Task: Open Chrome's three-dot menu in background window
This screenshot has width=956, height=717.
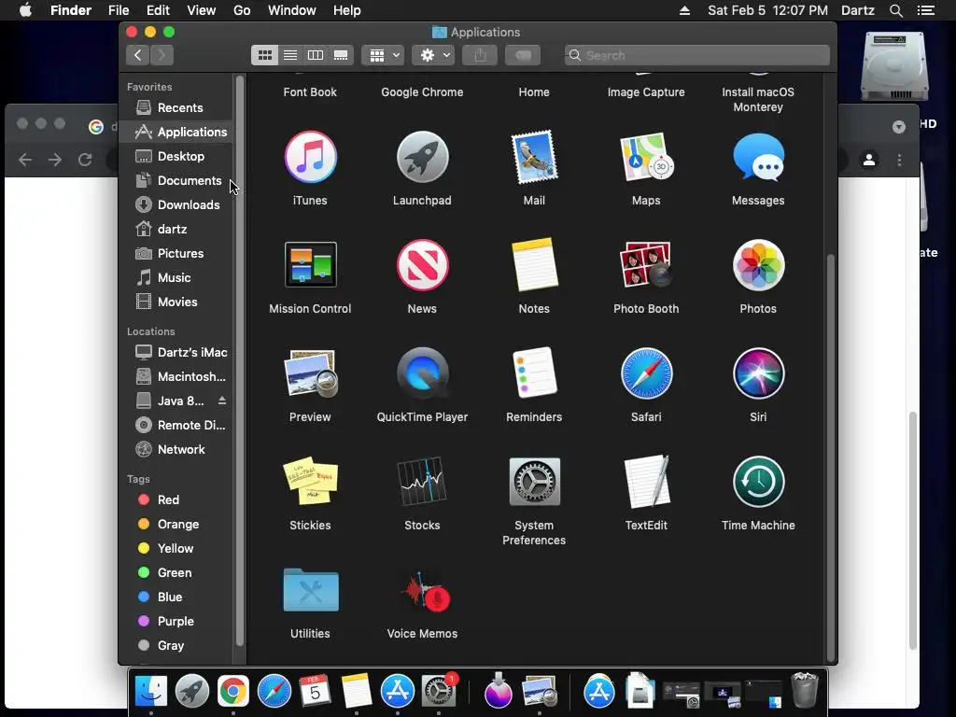Action: coord(899,160)
